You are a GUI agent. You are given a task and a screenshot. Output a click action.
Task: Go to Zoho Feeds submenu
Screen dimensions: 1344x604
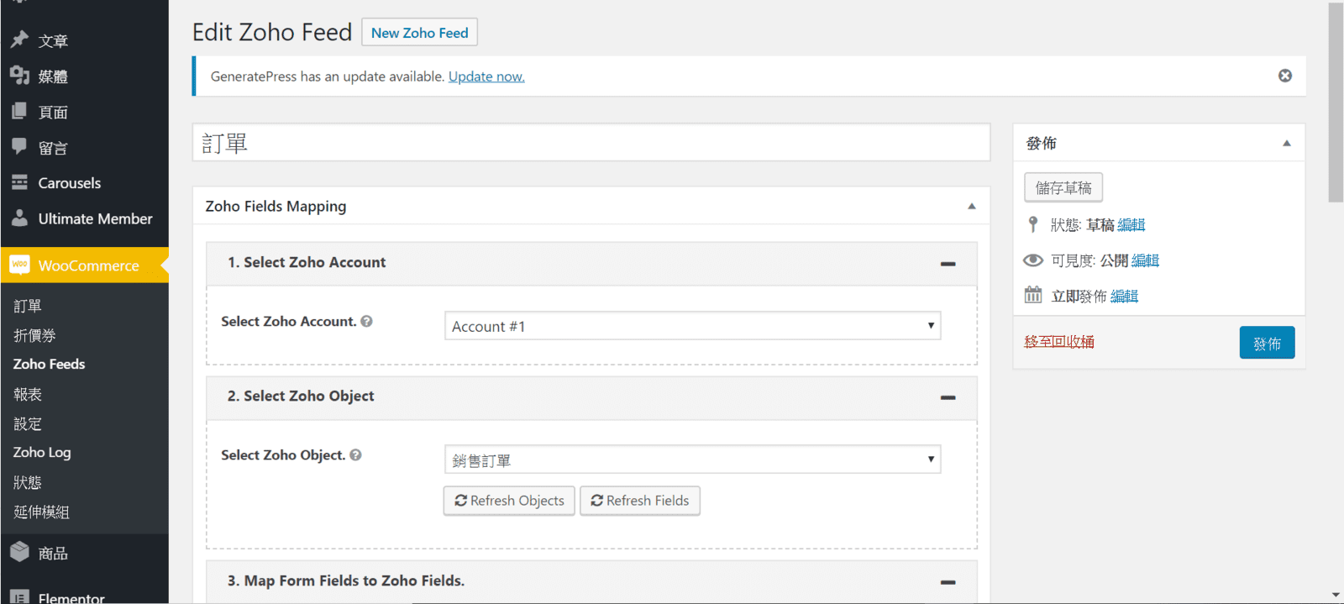(x=49, y=364)
